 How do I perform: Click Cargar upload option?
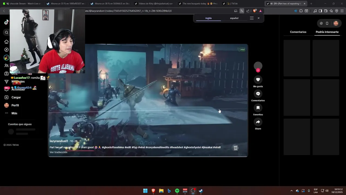(x=12, y=97)
